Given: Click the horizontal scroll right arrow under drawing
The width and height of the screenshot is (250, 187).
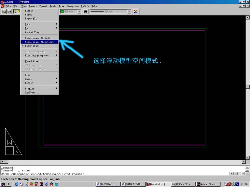Looking at the screenshot, I should [x=243, y=162].
